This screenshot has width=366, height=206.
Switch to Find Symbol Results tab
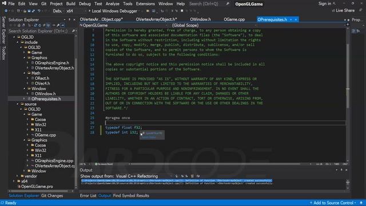click(131, 196)
